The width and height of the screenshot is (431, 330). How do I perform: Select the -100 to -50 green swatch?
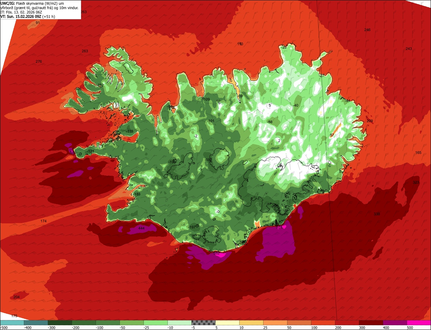tap(108, 323)
